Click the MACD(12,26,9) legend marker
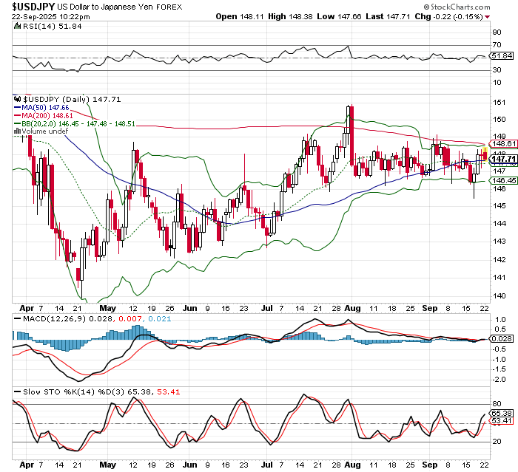The width and height of the screenshot is (518, 472). click(x=18, y=318)
